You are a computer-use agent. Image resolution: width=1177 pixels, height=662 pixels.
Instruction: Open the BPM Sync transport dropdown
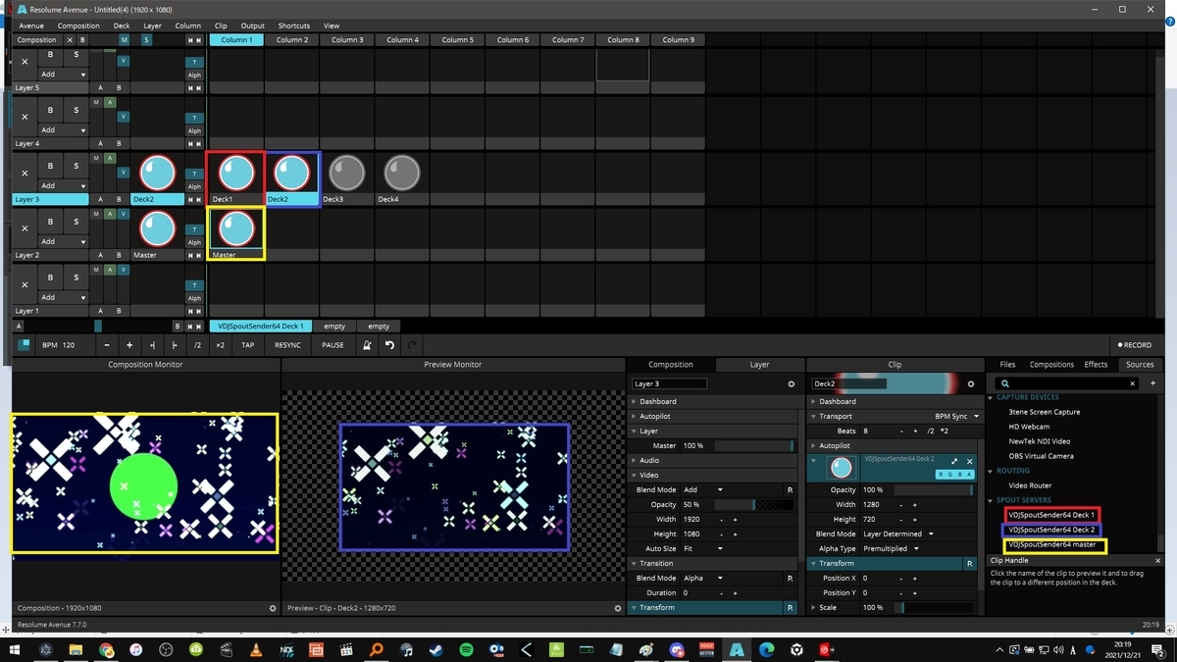[957, 416]
